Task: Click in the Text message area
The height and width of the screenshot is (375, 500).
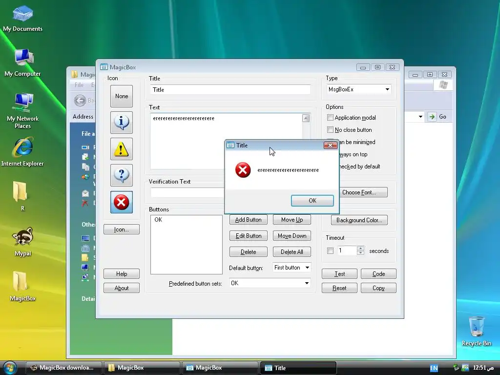Action: (x=226, y=141)
